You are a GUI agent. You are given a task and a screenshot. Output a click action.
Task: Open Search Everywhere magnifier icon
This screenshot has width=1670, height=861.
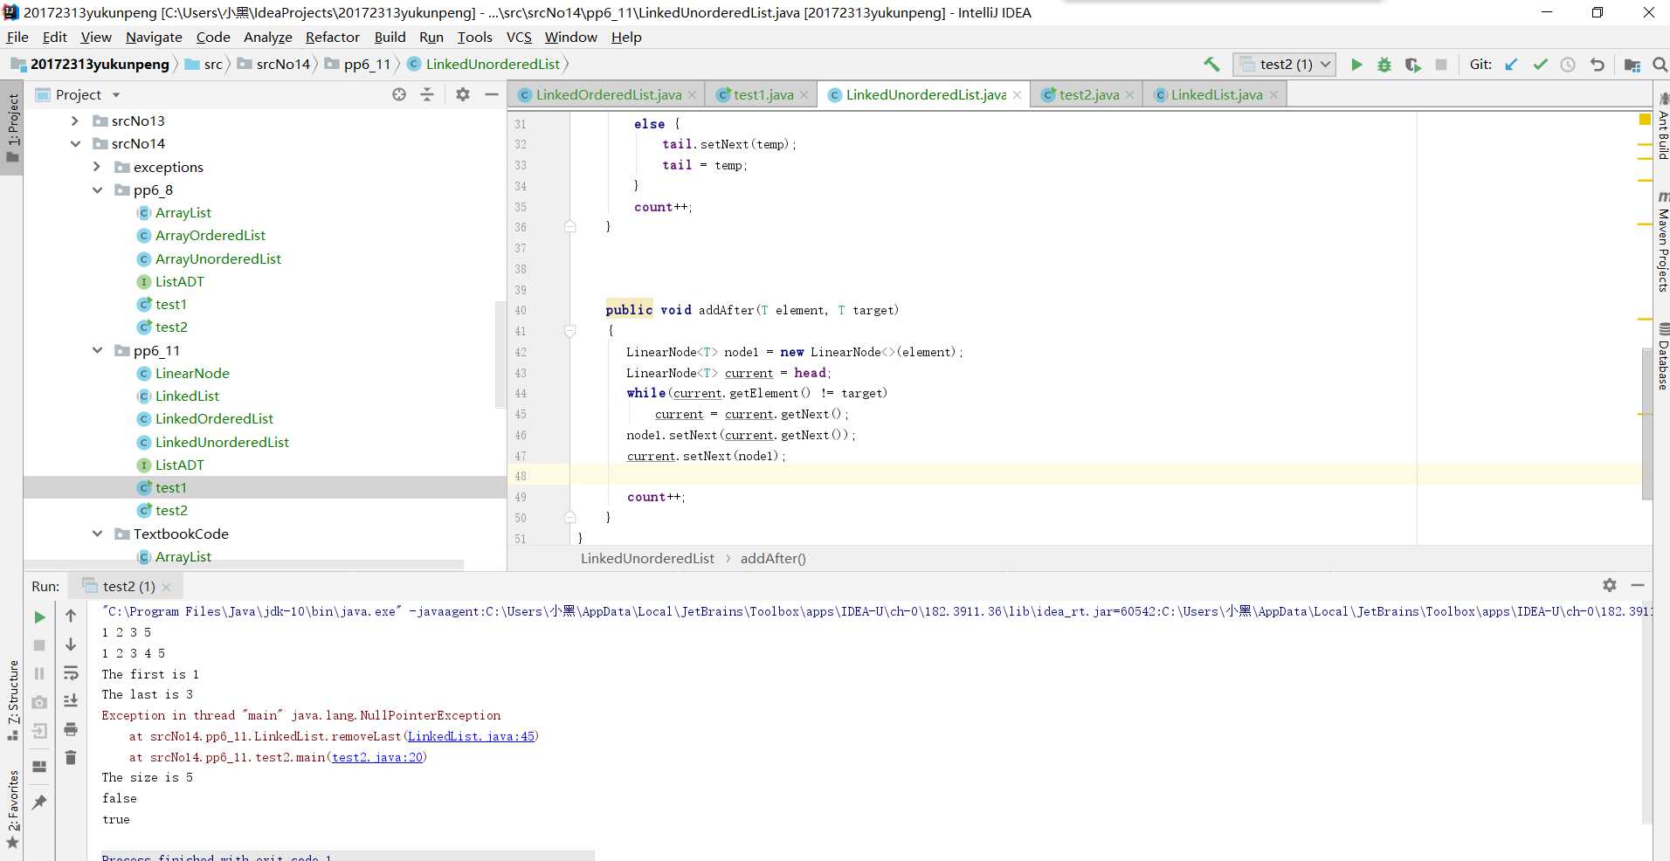(x=1660, y=65)
